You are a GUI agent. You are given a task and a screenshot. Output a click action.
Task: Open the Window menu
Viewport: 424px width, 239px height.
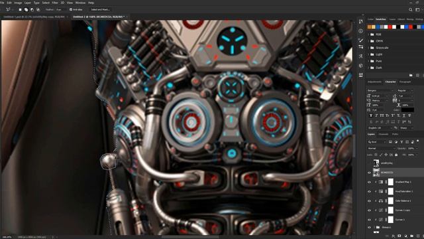click(x=80, y=3)
